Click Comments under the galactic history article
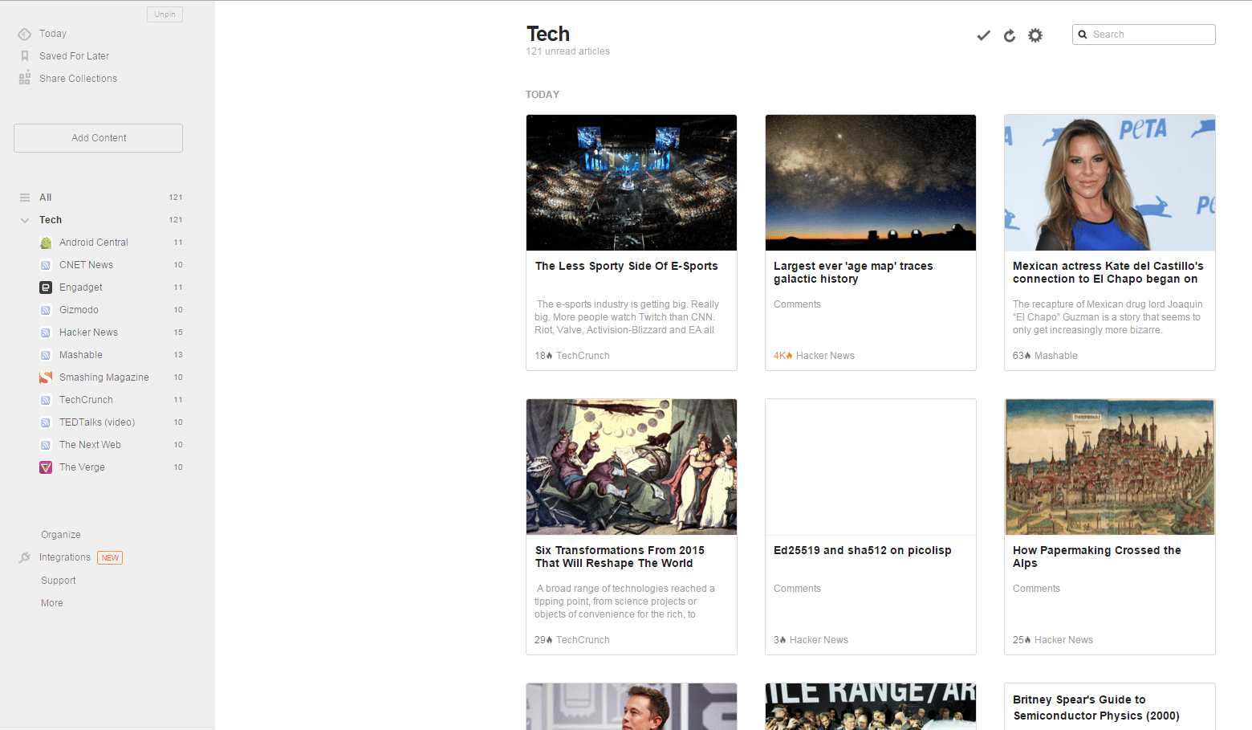This screenshot has width=1252, height=730. (x=797, y=304)
